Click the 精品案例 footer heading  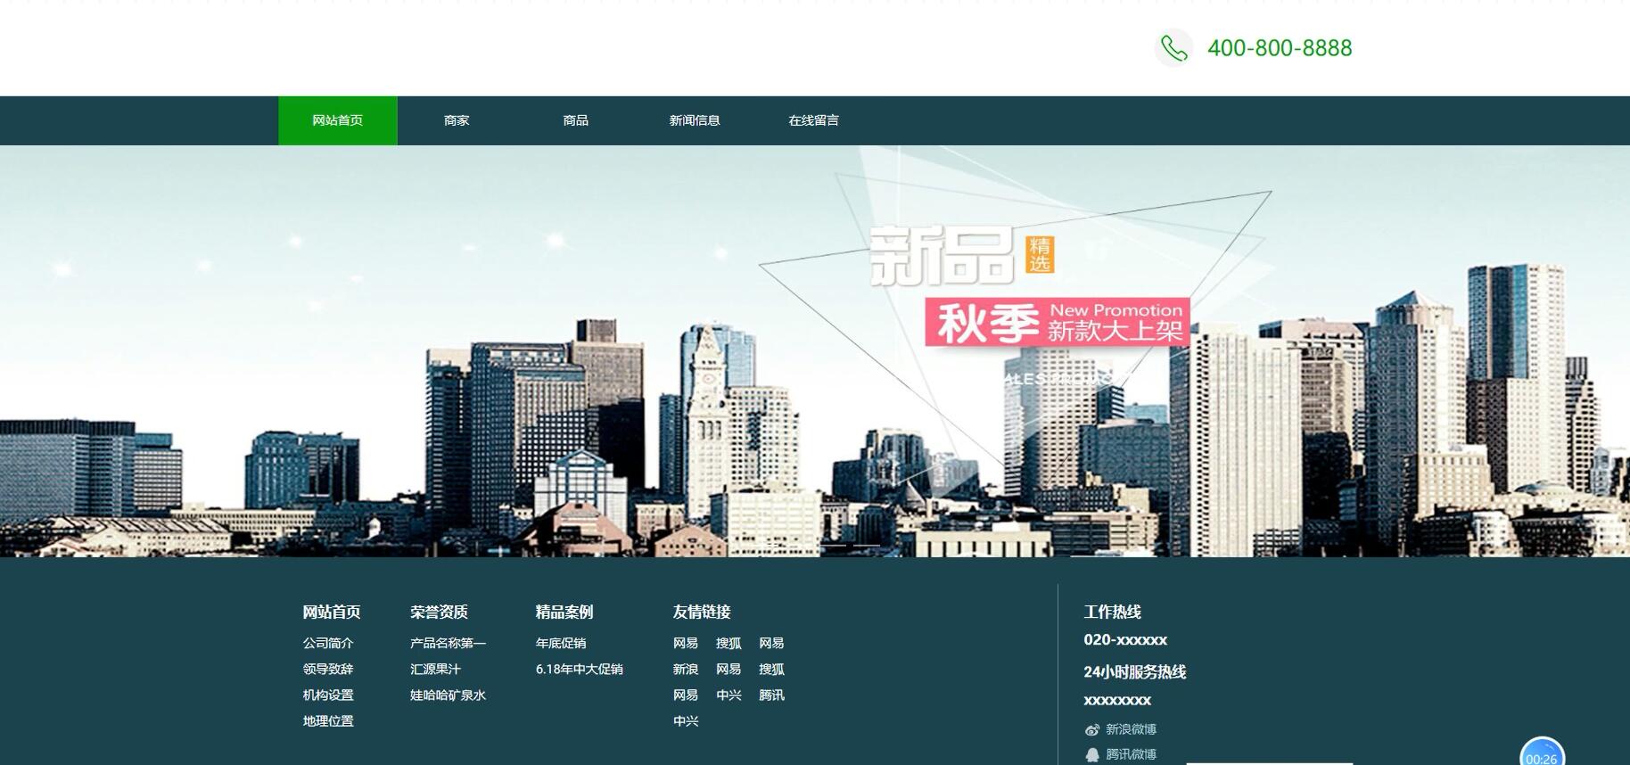click(x=564, y=612)
